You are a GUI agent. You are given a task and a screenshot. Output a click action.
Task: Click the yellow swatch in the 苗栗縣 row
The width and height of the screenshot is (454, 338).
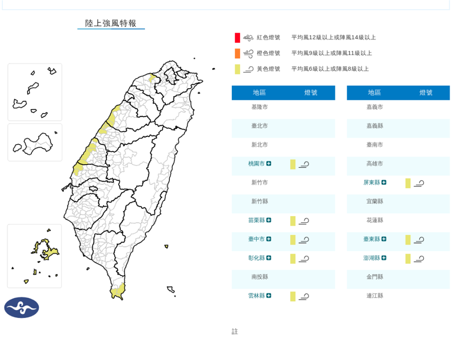pyautogui.click(x=293, y=221)
